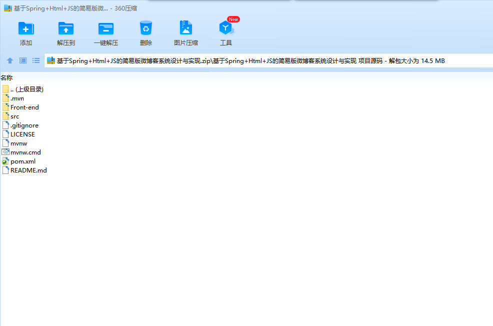
Task: Select the 'LICENSE' file name
Action: pyautogui.click(x=22, y=134)
